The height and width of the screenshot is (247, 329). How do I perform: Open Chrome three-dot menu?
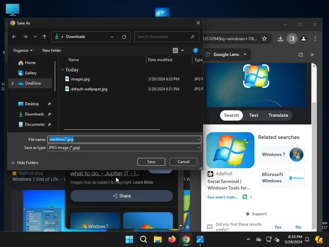coord(315,39)
